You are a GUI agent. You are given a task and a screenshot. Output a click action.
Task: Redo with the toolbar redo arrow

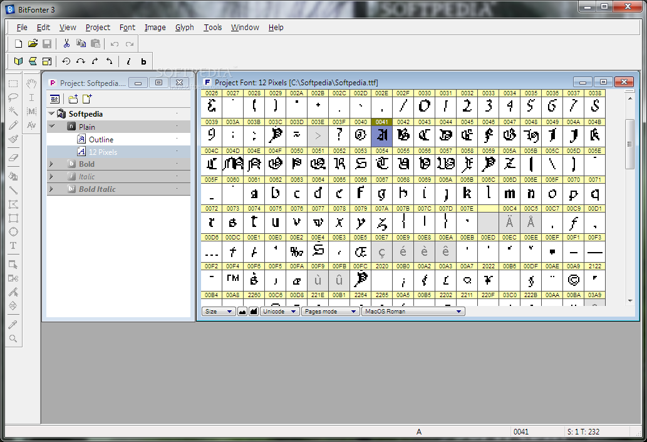(x=130, y=44)
